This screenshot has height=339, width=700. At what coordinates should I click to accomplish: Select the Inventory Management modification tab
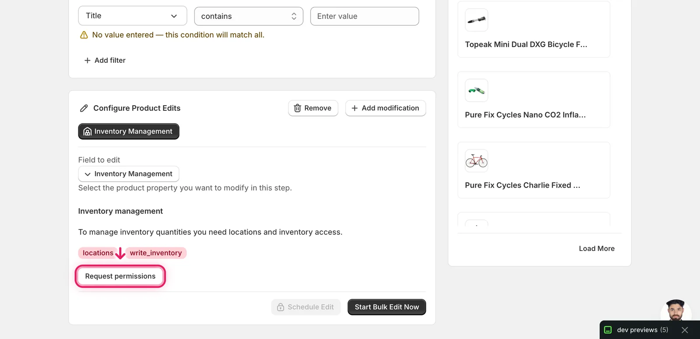[129, 131]
